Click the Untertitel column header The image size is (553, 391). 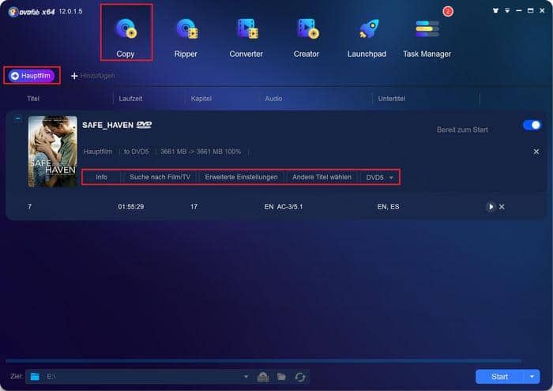392,99
